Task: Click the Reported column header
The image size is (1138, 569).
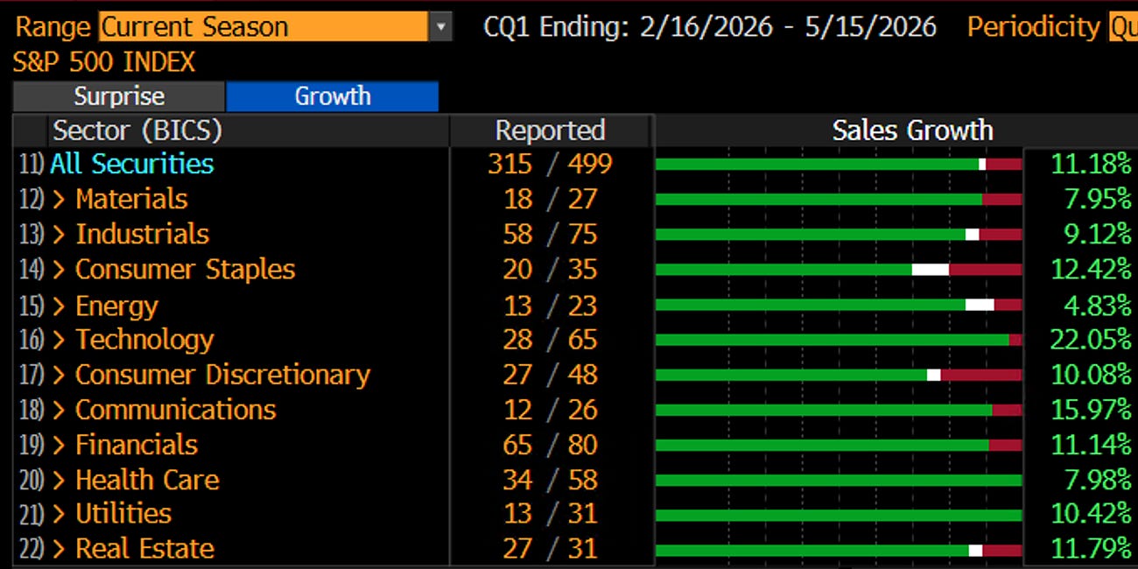Action: (x=551, y=130)
